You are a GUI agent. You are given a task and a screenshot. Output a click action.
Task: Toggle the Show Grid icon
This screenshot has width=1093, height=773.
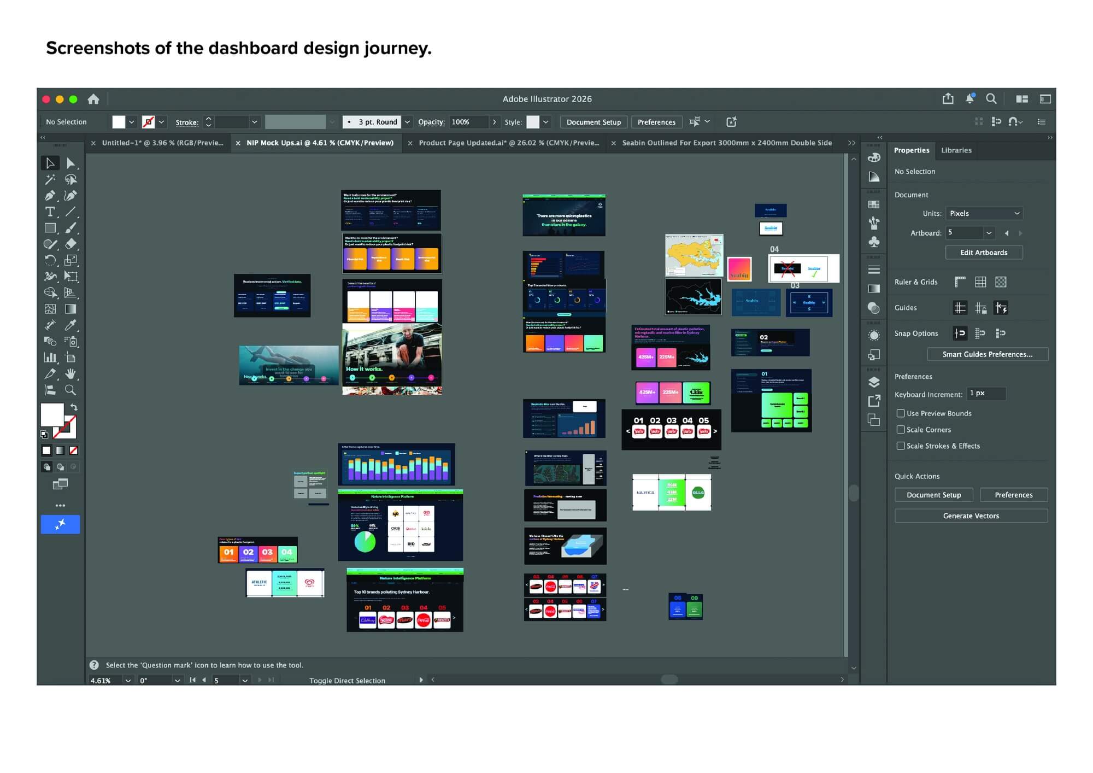coord(980,282)
